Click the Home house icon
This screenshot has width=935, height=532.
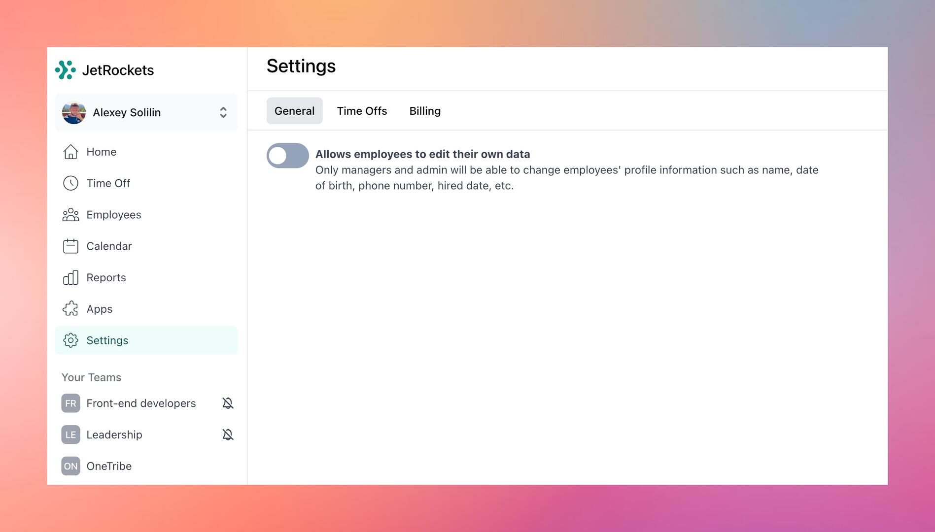click(70, 152)
